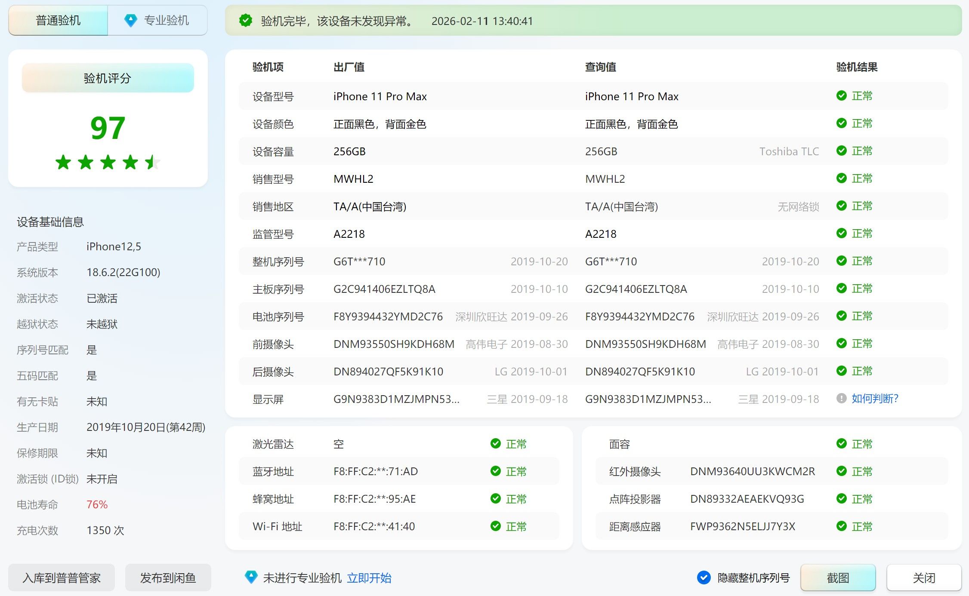The height and width of the screenshot is (596, 969).
Task: Select the 普通验机 tab
Action: pyautogui.click(x=57, y=20)
